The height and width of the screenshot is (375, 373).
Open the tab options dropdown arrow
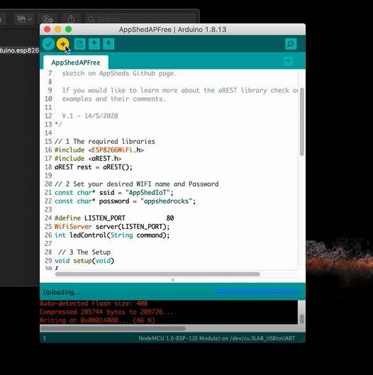click(289, 61)
